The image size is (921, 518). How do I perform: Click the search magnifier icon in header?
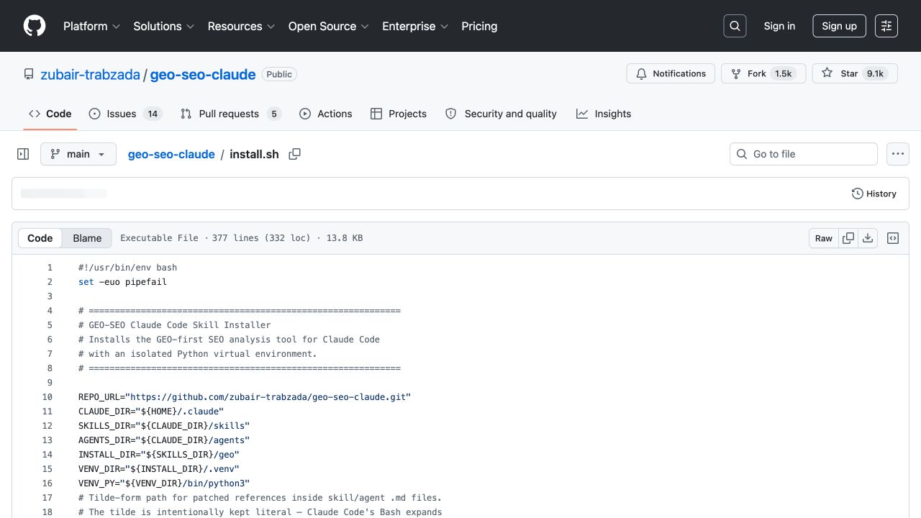[735, 26]
